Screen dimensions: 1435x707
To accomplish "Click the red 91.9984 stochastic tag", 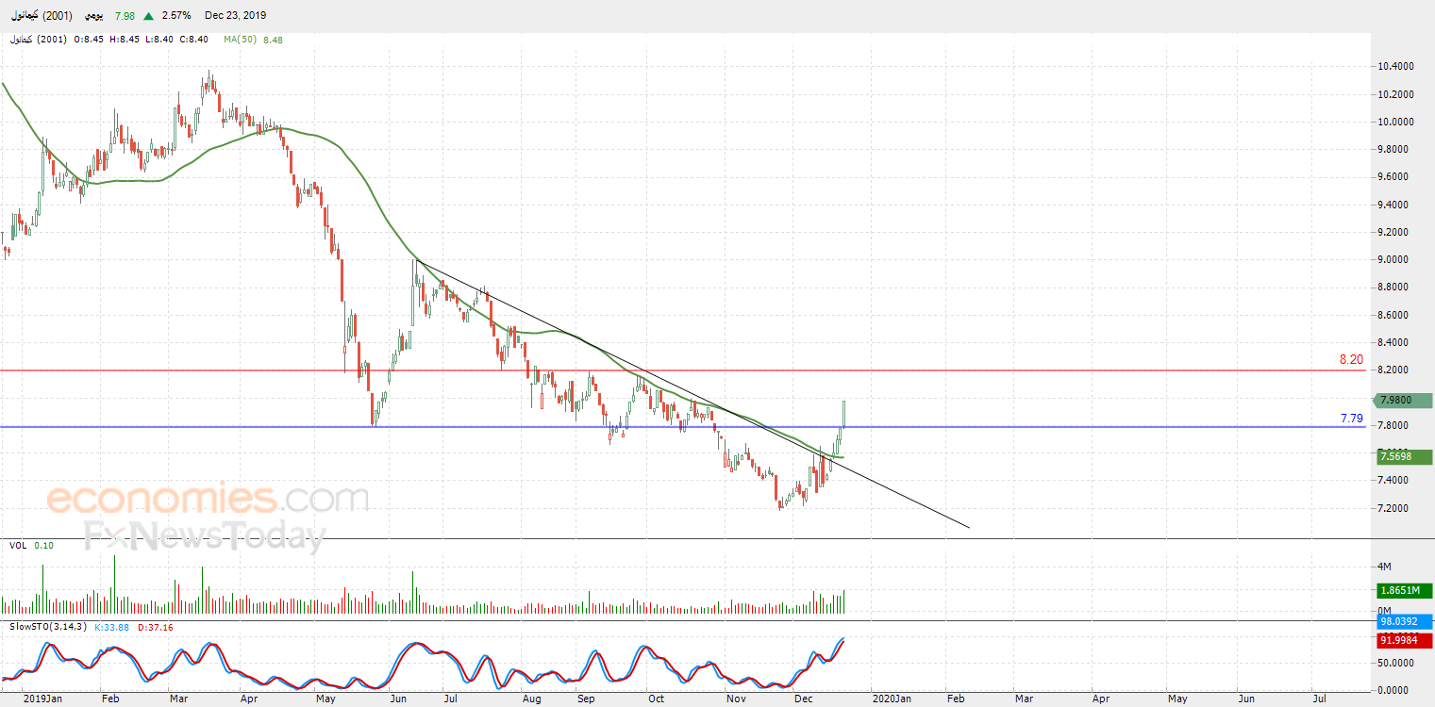I will (x=1405, y=640).
